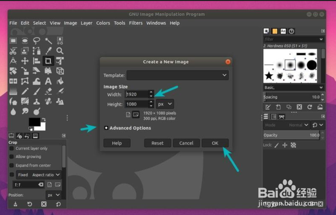
Task: Toggle lock alpha channel checker icon
Action: 293,145
